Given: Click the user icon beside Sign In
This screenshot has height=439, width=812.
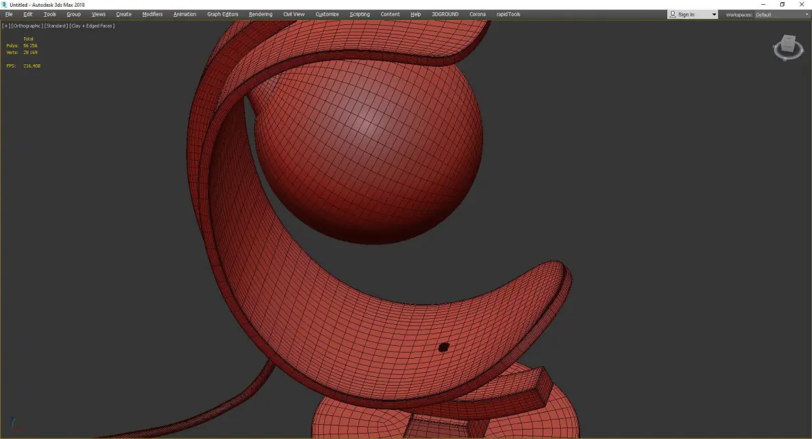Looking at the screenshot, I should tap(673, 14).
